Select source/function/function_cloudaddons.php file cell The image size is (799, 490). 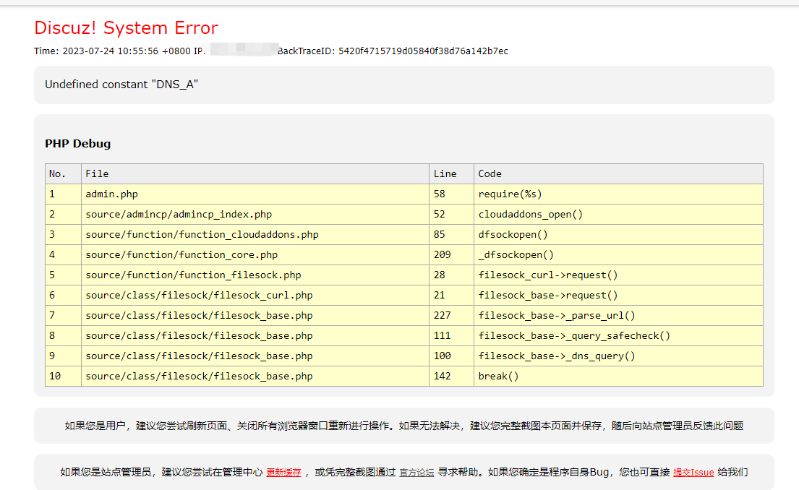click(255, 234)
